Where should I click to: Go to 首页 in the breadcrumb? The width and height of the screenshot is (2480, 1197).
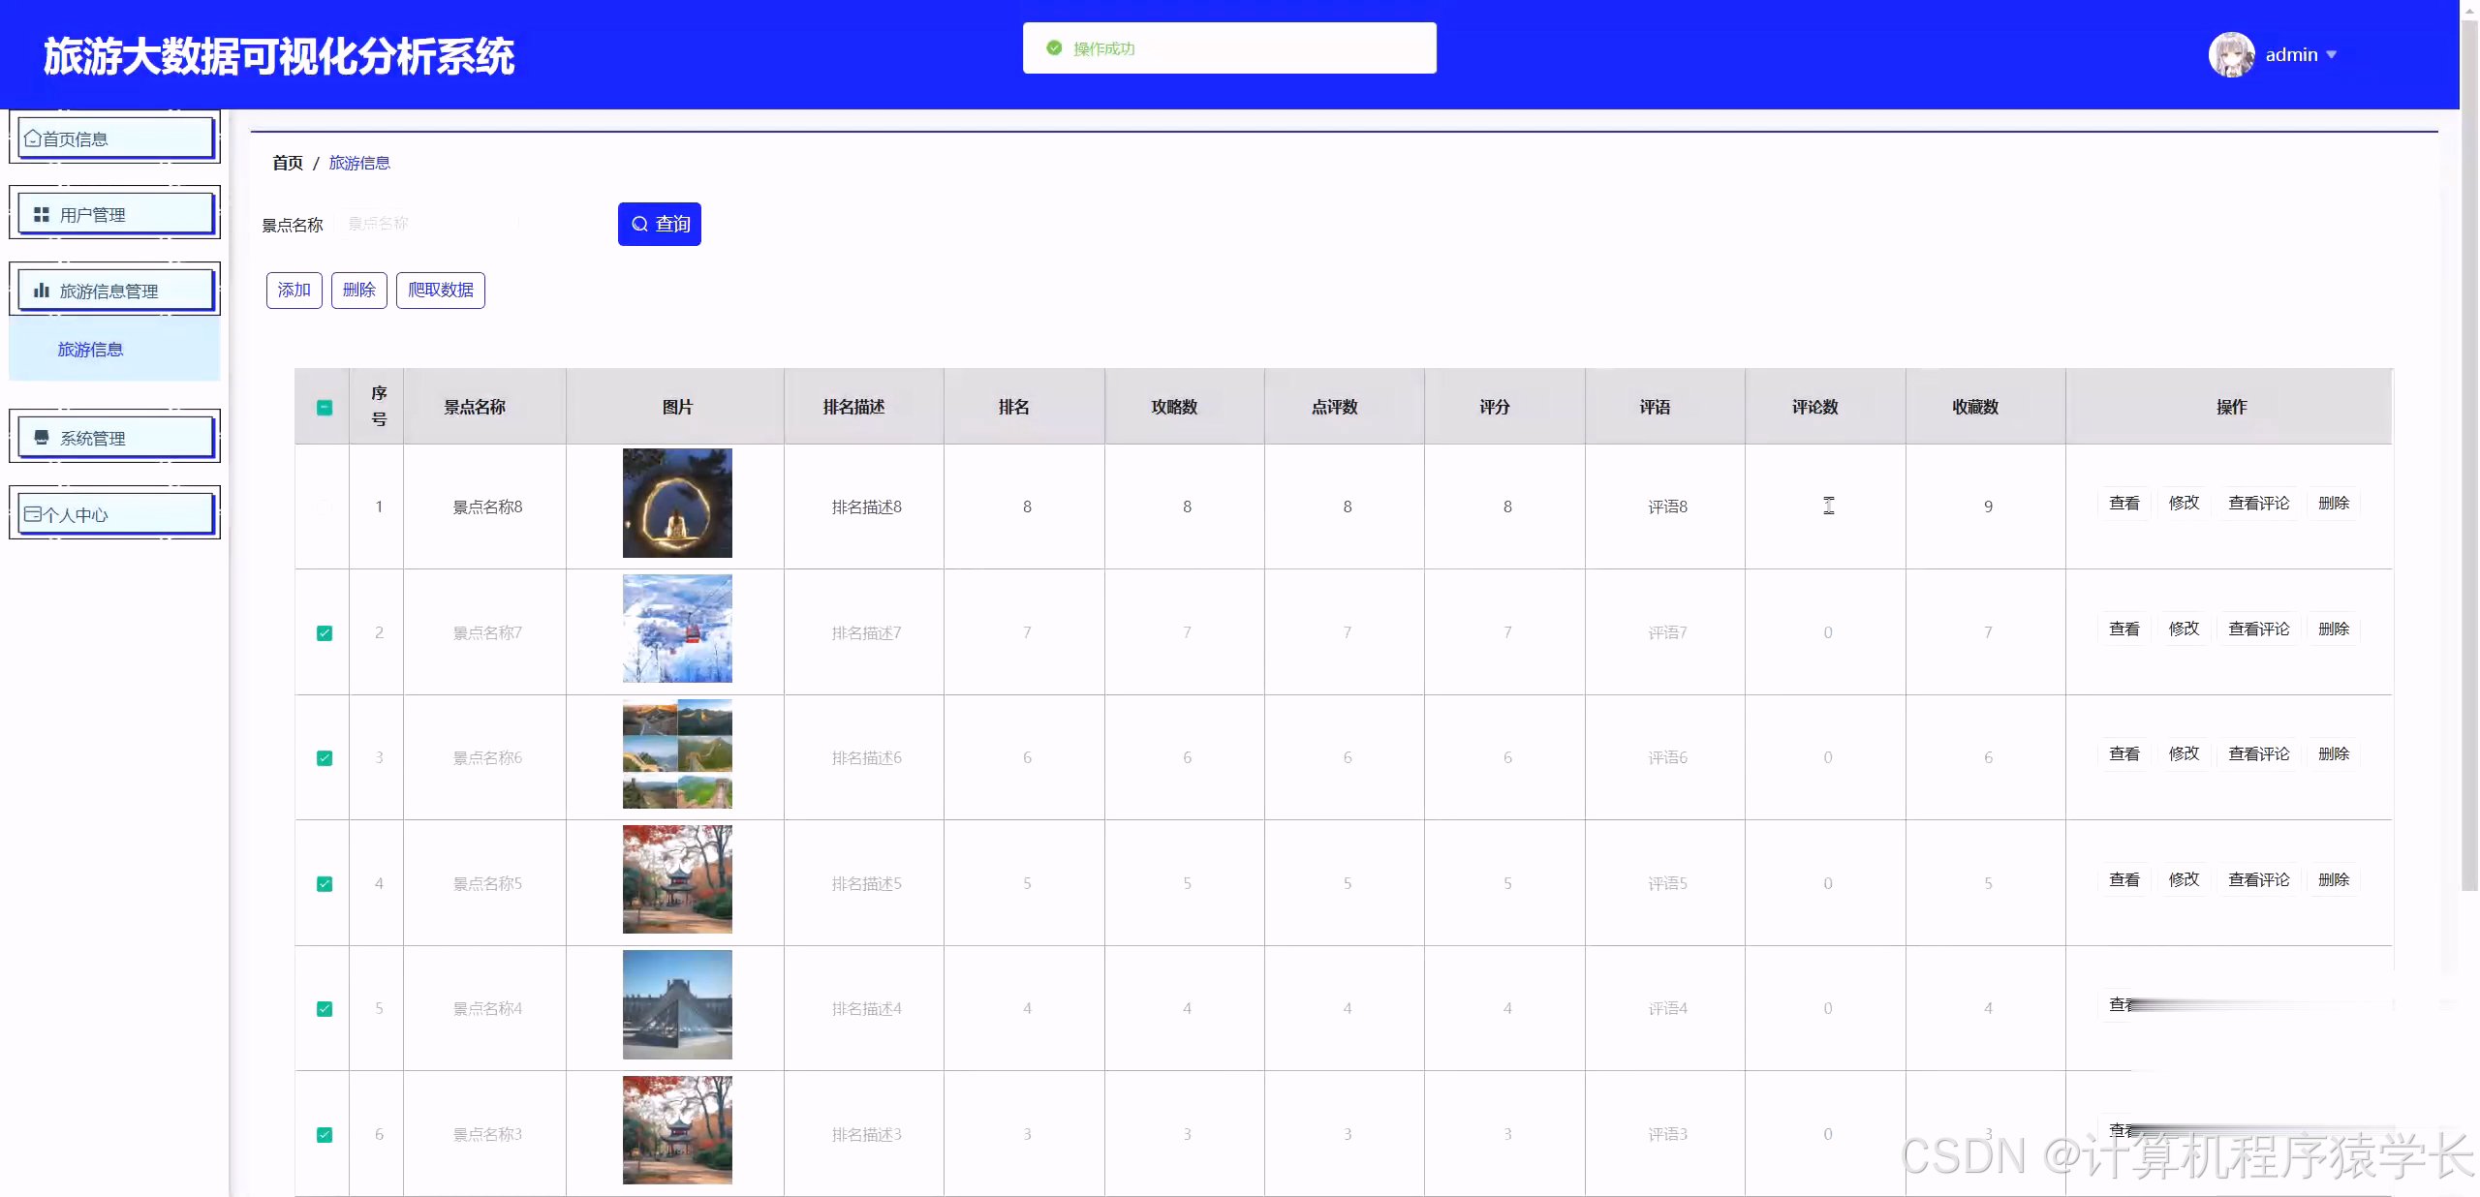click(x=288, y=163)
